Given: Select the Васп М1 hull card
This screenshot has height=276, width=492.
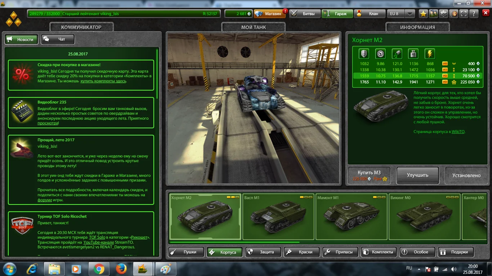Looking at the screenshot, I should click(278, 217).
